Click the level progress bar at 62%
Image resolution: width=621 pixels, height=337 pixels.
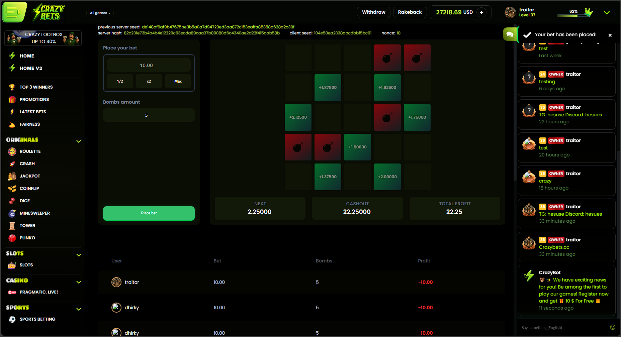pyautogui.click(x=571, y=15)
